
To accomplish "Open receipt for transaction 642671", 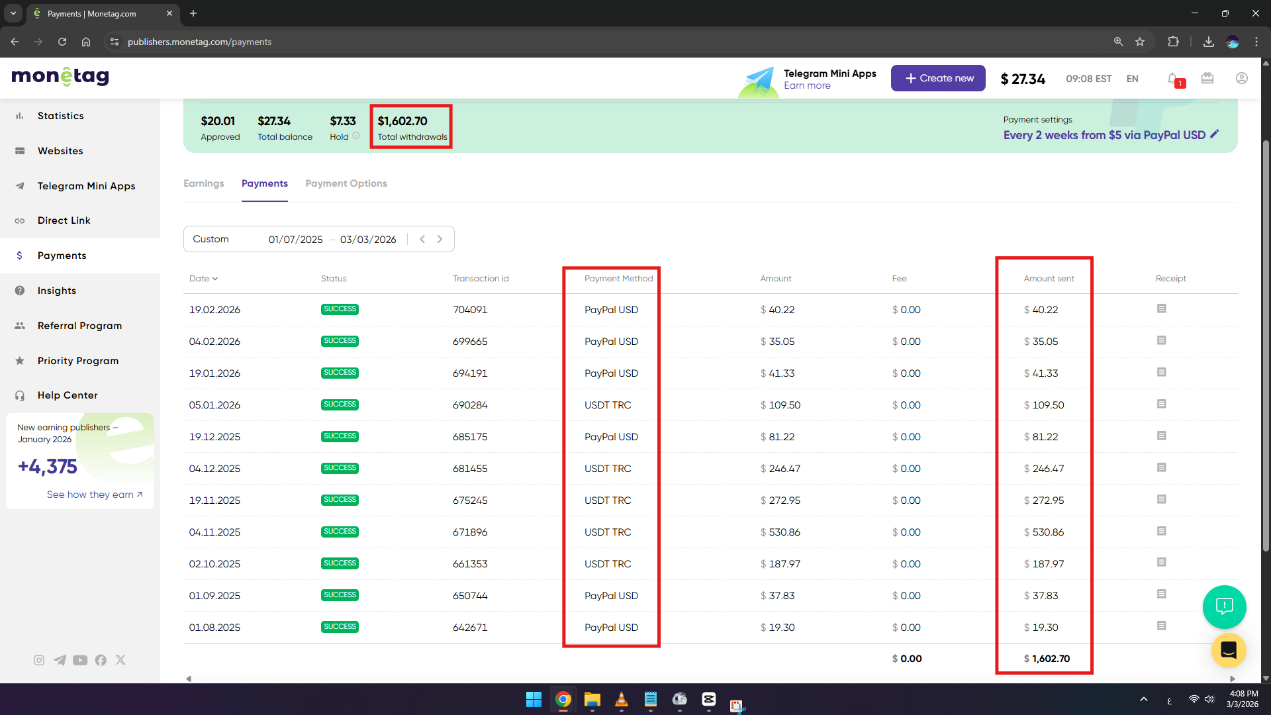I will pyautogui.click(x=1161, y=626).
